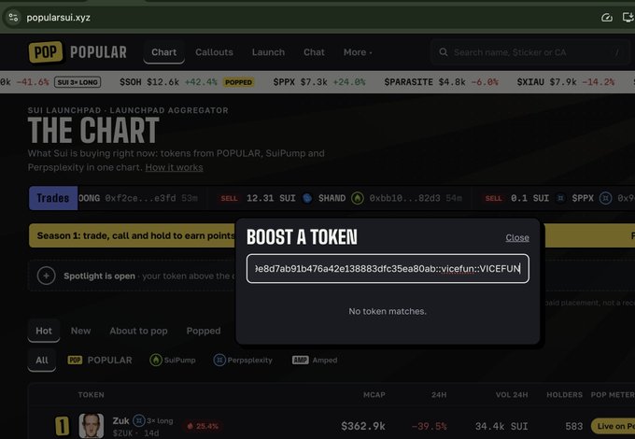The height and width of the screenshot is (439, 635).
Task: Click the 0xf2ce...e3fd wallet address
Action: [140, 198]
